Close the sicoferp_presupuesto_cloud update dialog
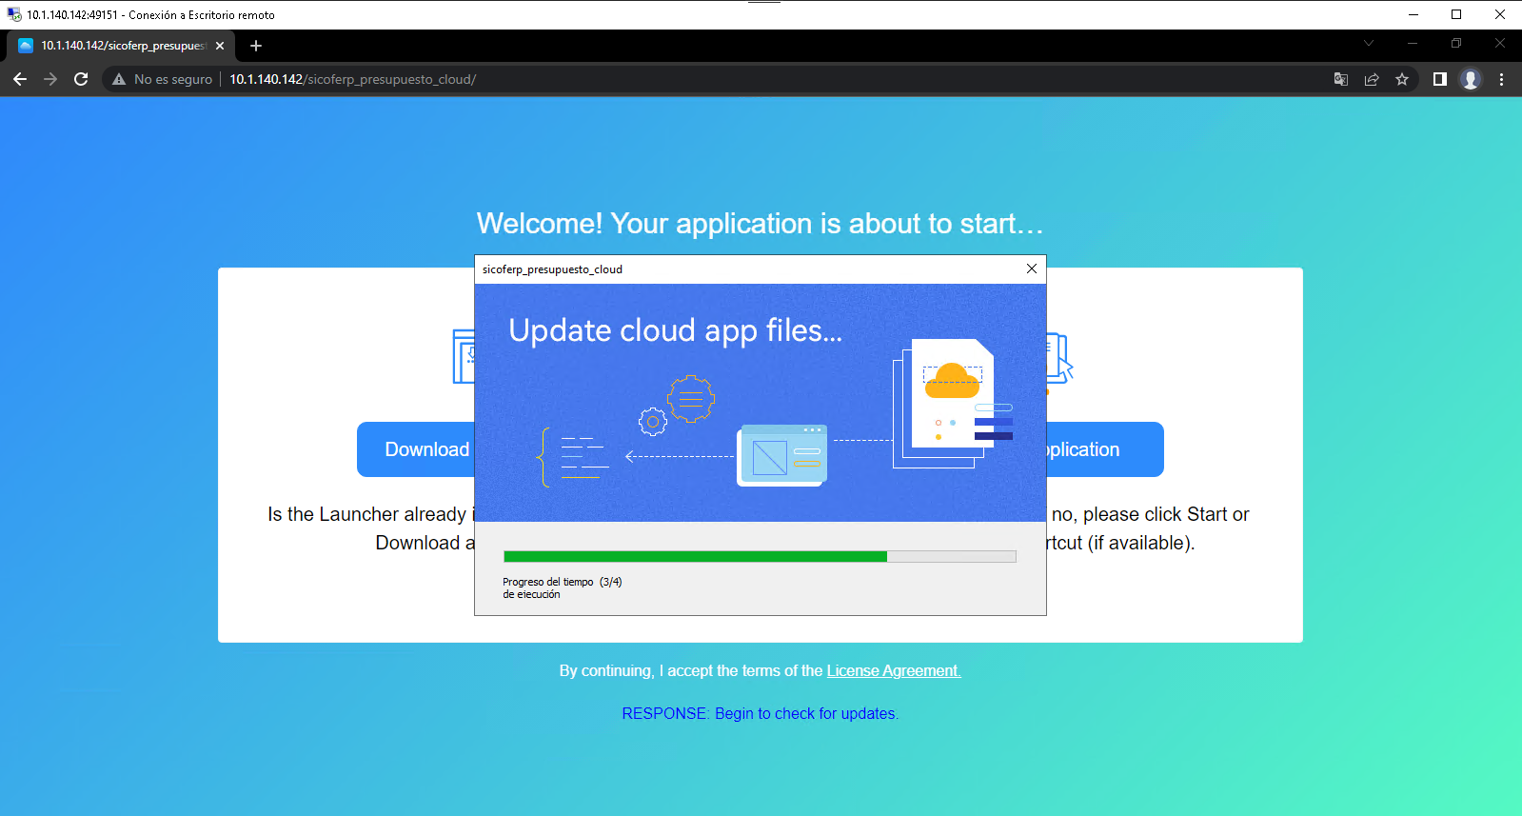Image resolution: width=1522 pixels, height=816 pixels. [x=1031, y=269]
